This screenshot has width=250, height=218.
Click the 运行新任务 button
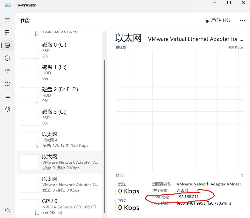pyautogui.click(x=217, y=20)
